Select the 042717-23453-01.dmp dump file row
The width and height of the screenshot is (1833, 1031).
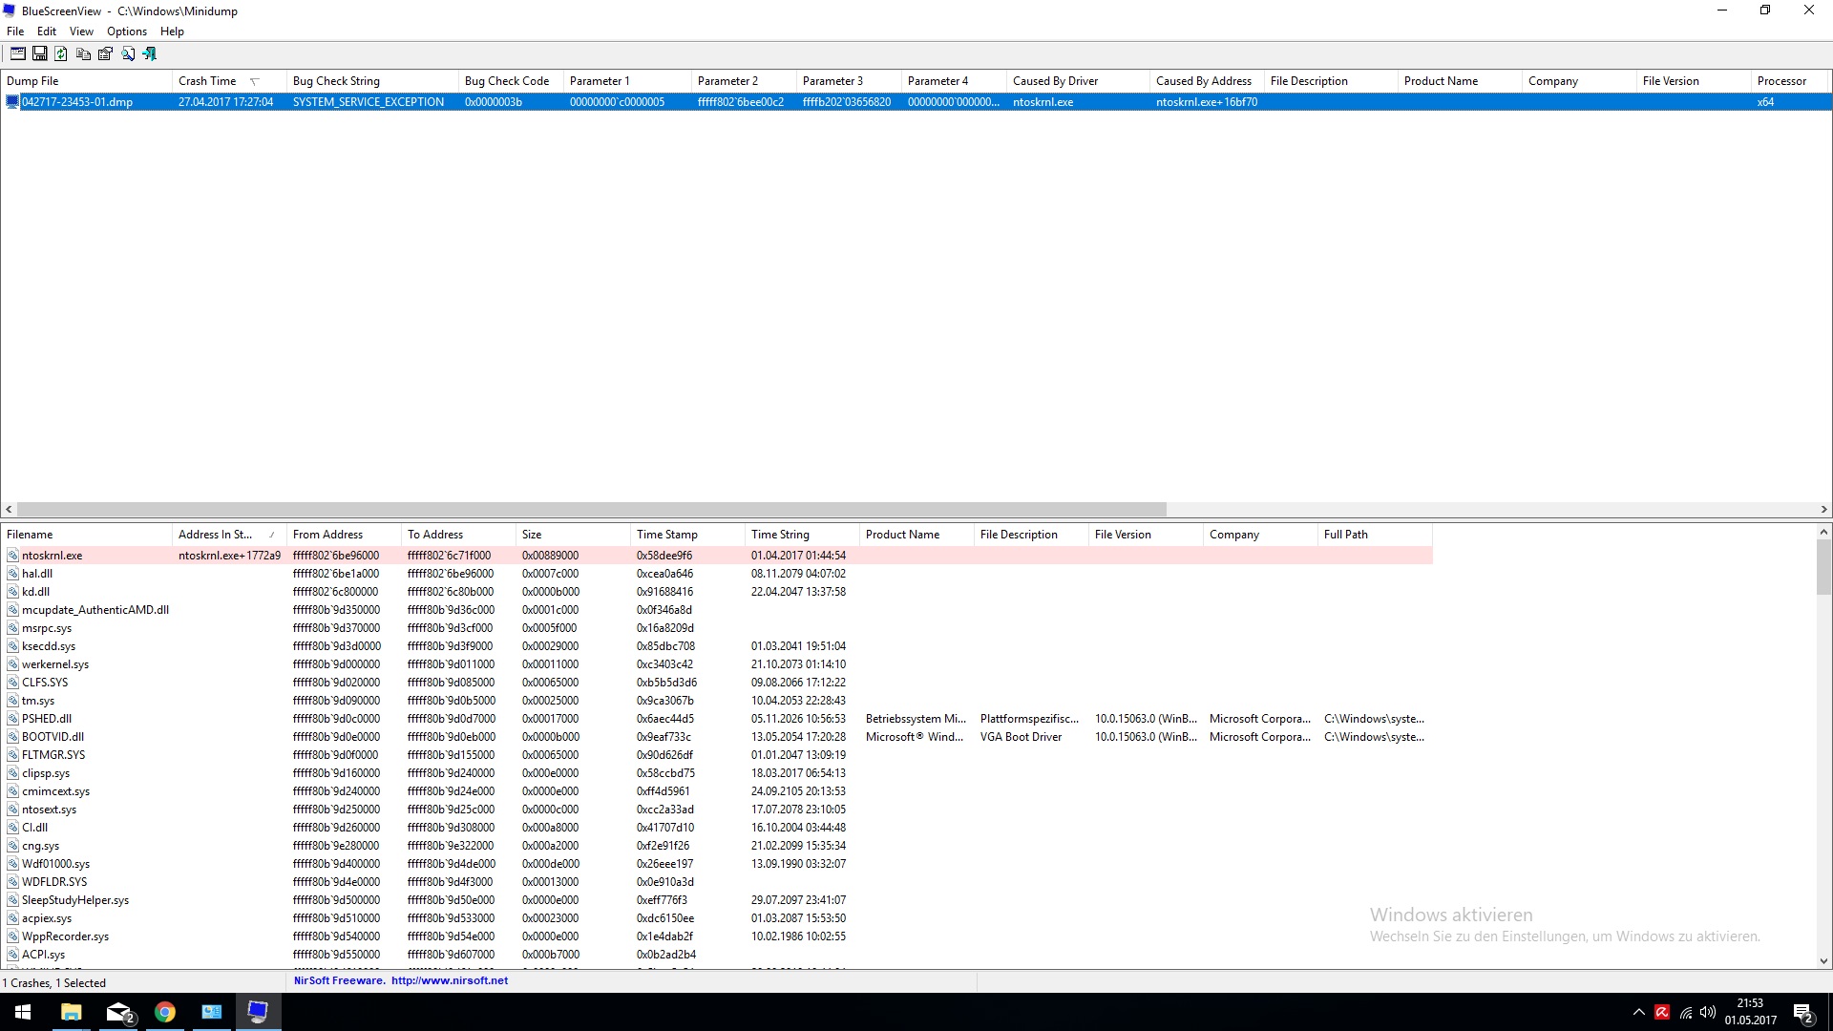(76, 102)
